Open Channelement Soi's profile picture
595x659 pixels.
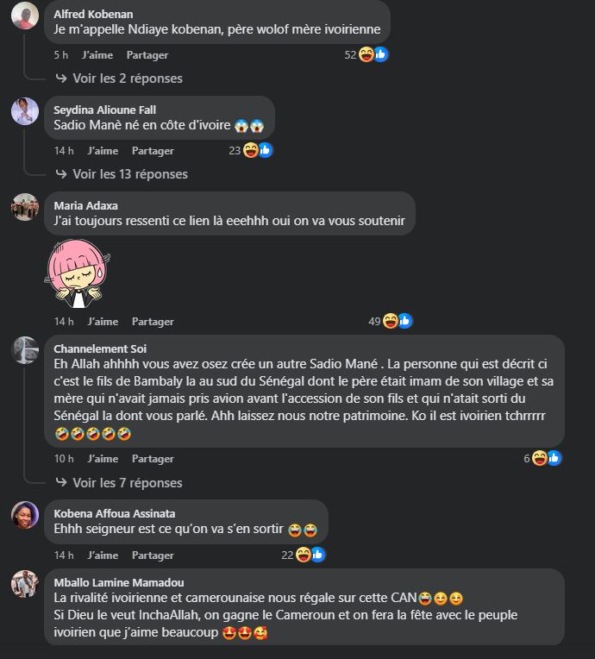(x=25, y=350)
